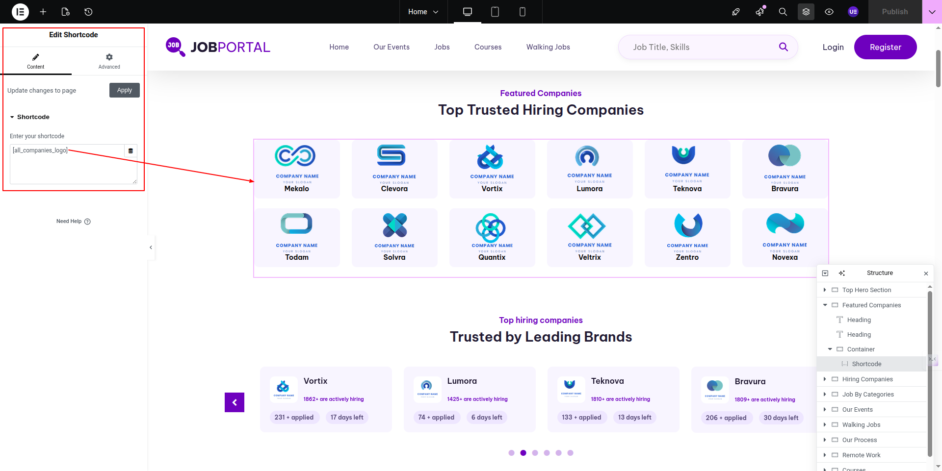
Task: Click the Need Help question icon
Action: click(x=87, y=222)
